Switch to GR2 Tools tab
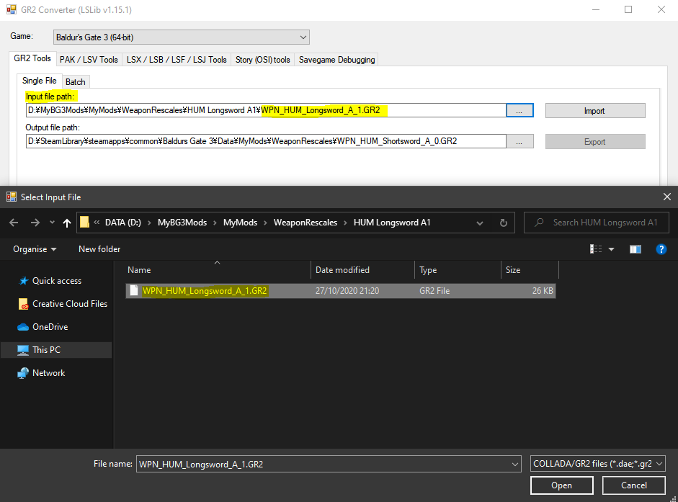The height and width of the screenshot is (502, 678). point(32,58)
